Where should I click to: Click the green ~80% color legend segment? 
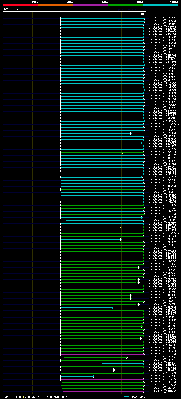tap(126, 5)
